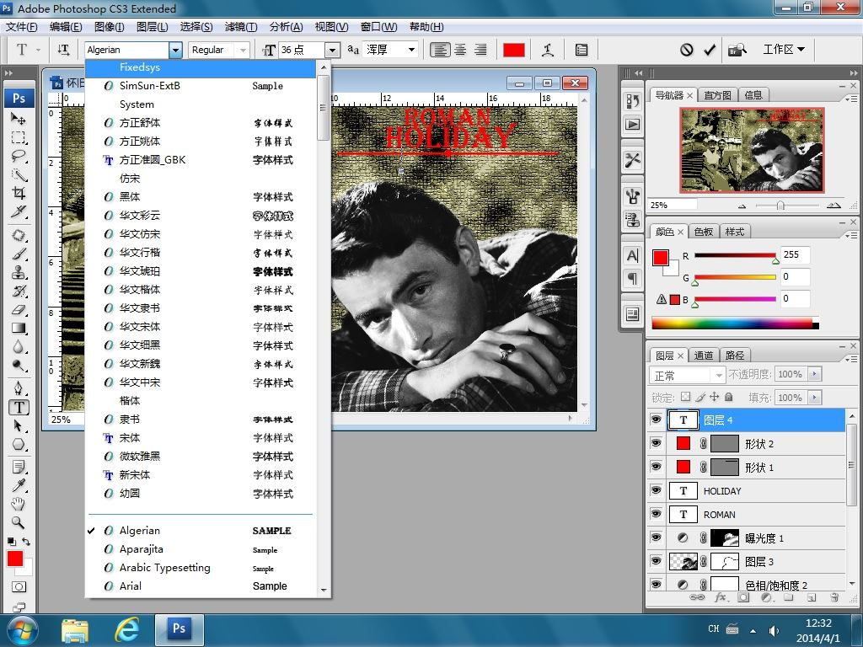Launch Adobe Bridge from options bar

[x=737, y=50]
